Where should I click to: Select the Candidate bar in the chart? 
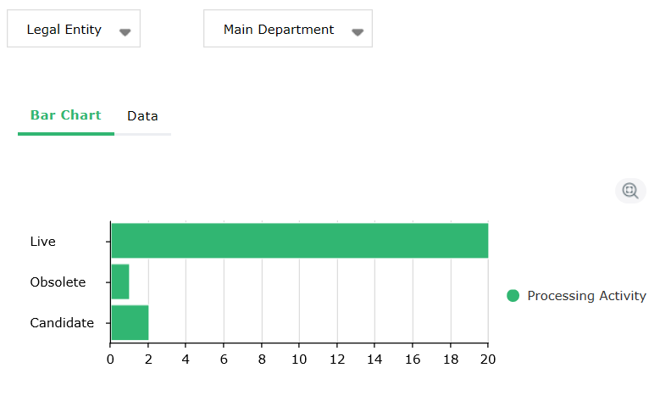pos(130,322)
